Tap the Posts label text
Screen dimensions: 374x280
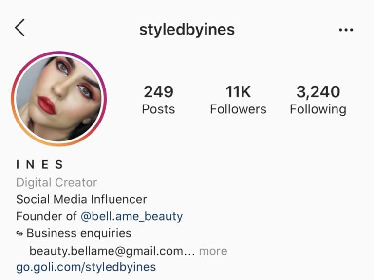(x=158, y=109)
